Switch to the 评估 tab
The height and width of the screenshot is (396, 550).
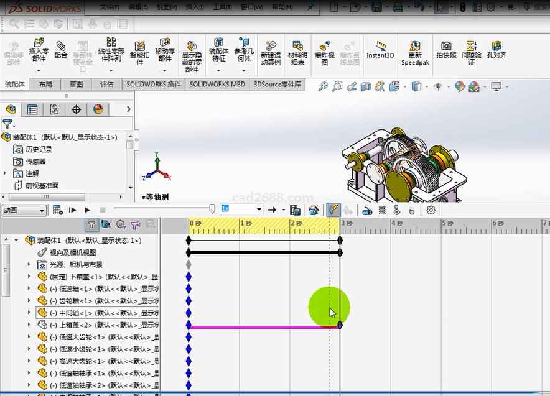107,84
